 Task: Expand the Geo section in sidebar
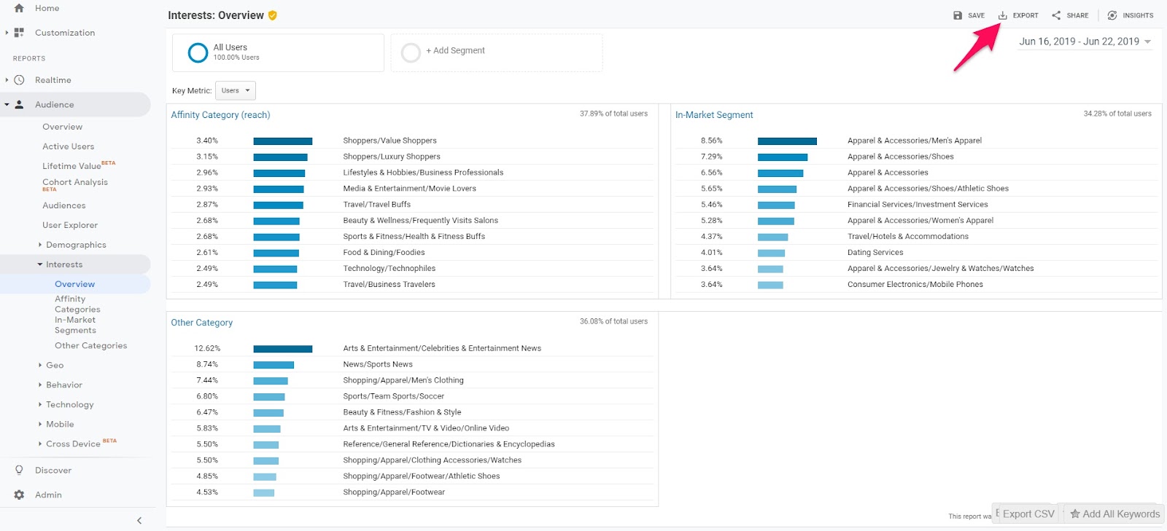tap(54, 365)
